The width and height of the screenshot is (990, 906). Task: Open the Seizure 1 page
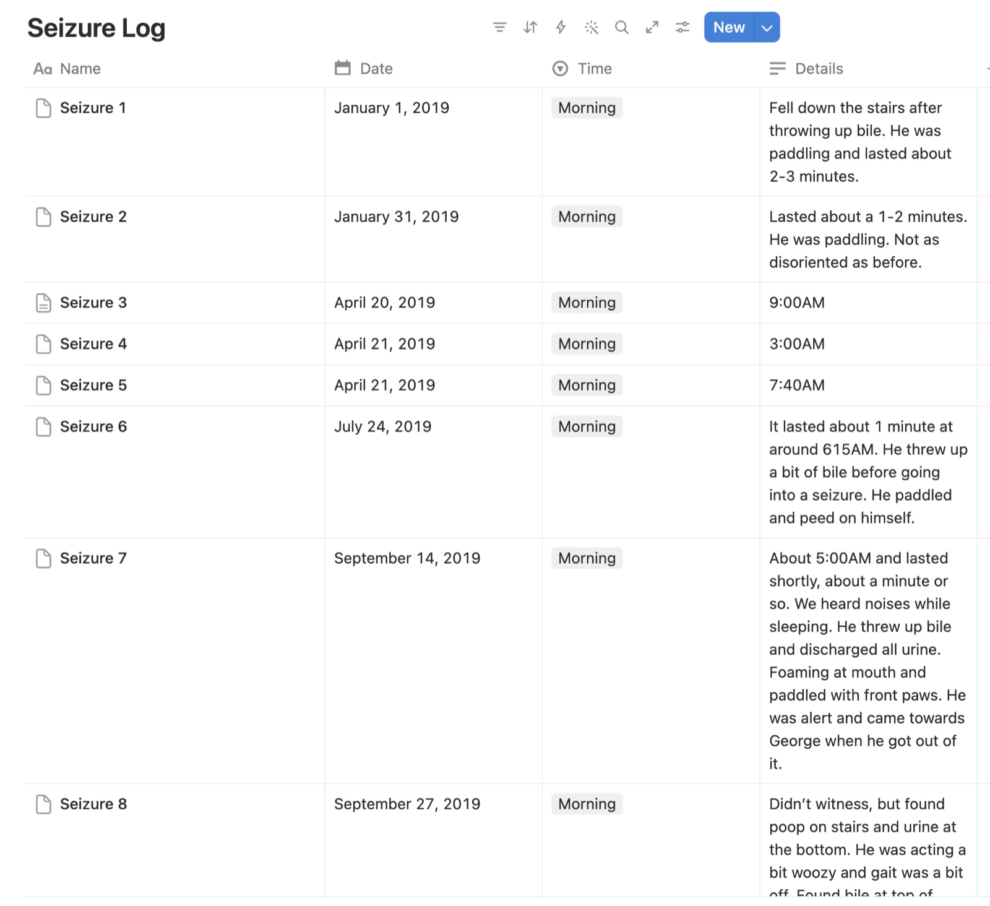point(93,108)
